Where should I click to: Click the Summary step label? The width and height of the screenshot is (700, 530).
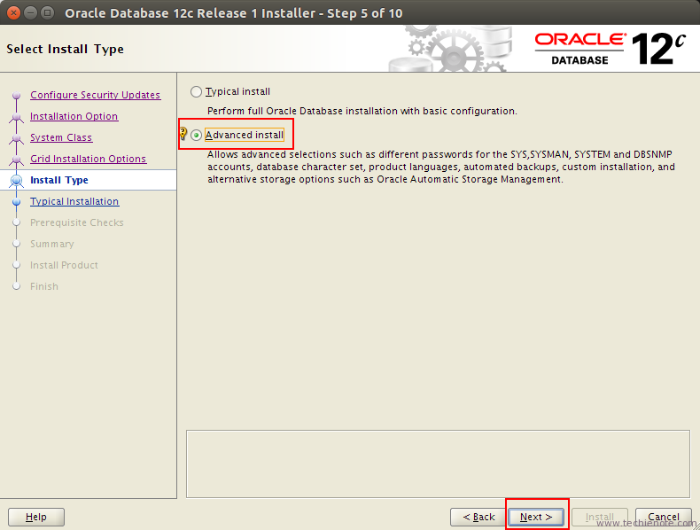[51, 244]
